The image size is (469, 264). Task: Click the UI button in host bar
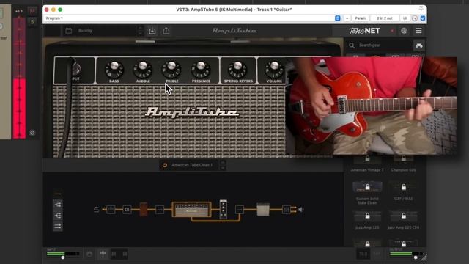tap(405, 18)
